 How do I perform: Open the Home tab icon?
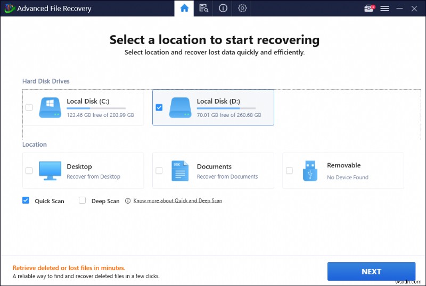pos(184,8)
